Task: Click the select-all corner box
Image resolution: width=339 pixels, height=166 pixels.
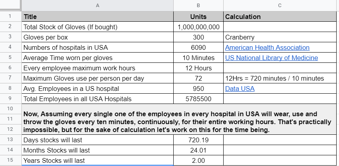Action: pyautogui.click(x=10, y=6)
